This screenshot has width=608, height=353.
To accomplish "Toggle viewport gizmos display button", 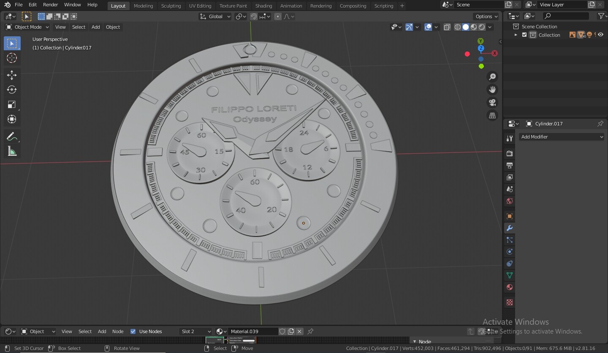I will (x=409, y=27).
